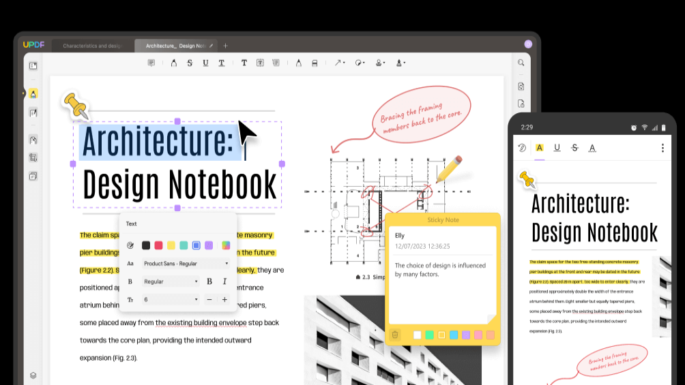The width and height of the screenshot is (685, 385).
Task: Apply strikethrough tool in desktop toolbar
Action: click(190, 63)
